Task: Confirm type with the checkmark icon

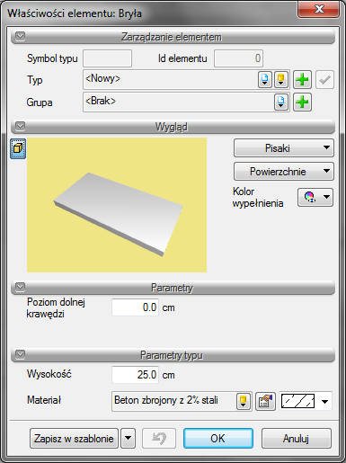Action: coord(324,80)
